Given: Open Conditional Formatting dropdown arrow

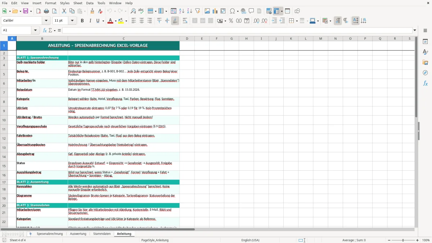Looking at the screenshot, I should (330, 21).
